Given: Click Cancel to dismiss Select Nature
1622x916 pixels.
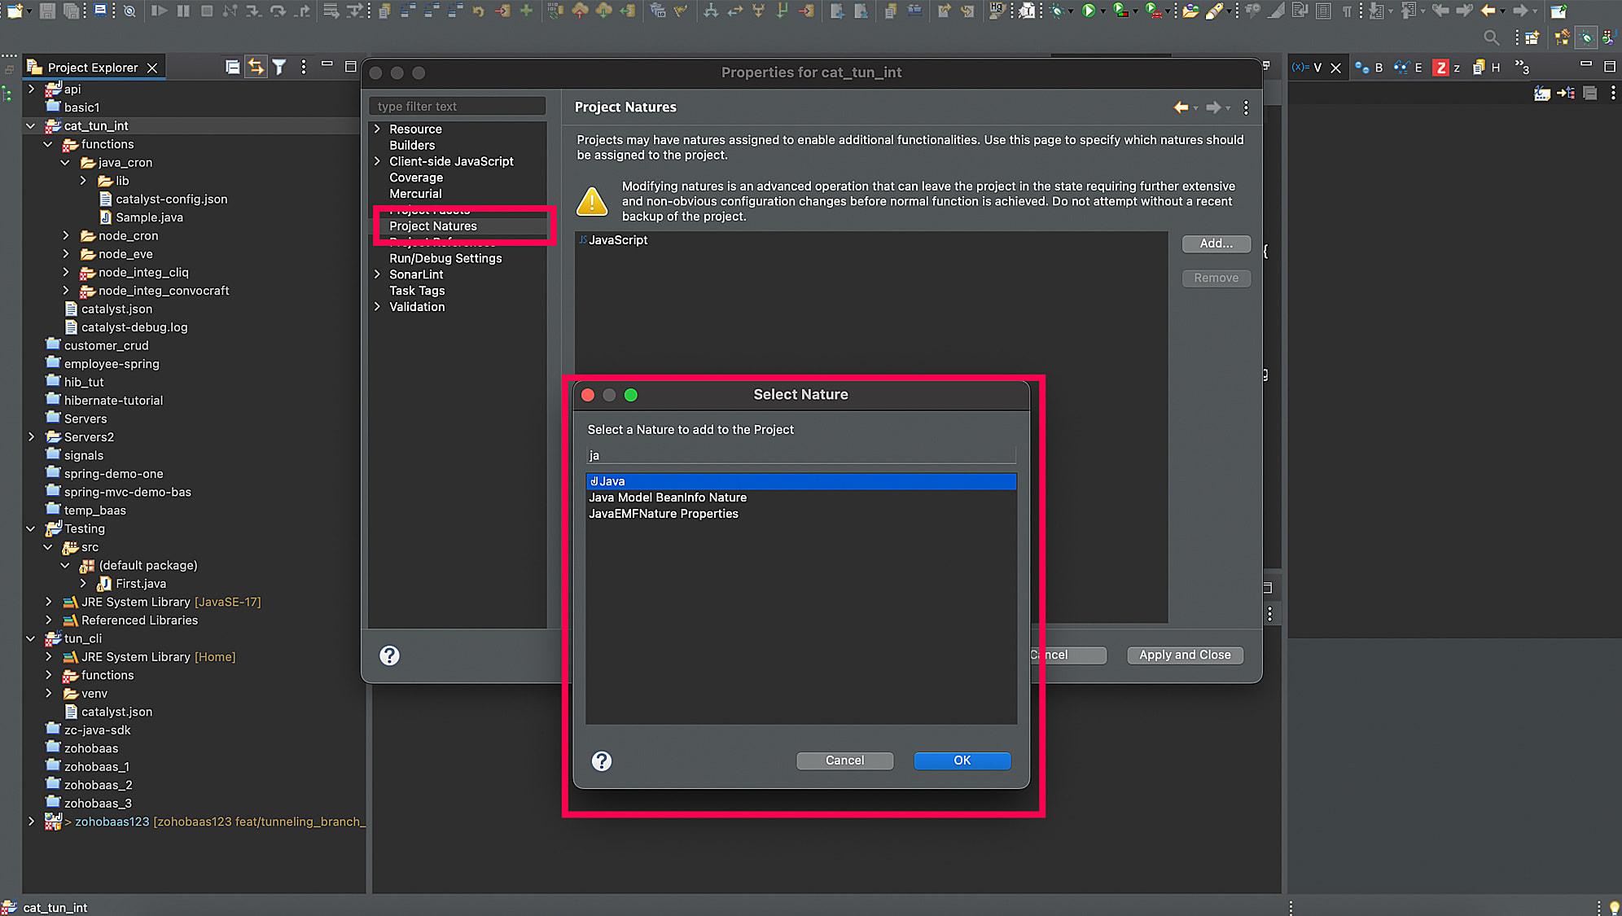Looking at the screenshot, I should (x=844, y=760).
